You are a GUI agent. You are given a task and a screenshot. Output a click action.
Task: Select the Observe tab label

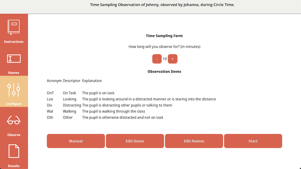(14, 135)
